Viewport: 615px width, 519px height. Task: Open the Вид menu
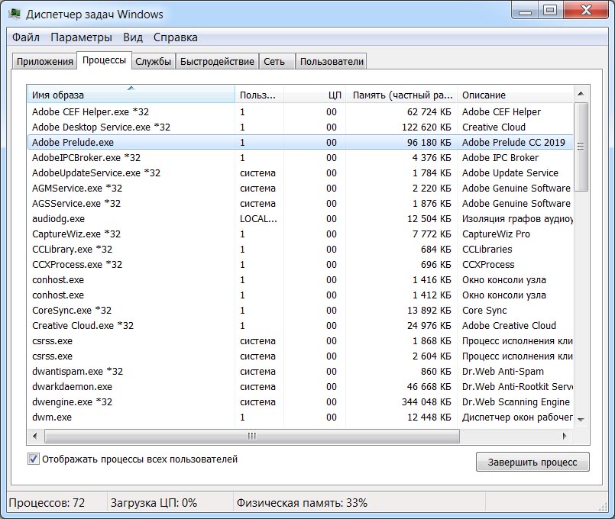(x=133, y=37)
